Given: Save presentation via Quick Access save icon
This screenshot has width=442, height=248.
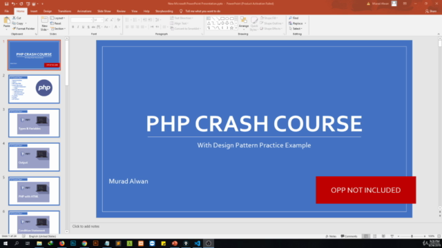Looking at the screenshot, I should point(6,3).
